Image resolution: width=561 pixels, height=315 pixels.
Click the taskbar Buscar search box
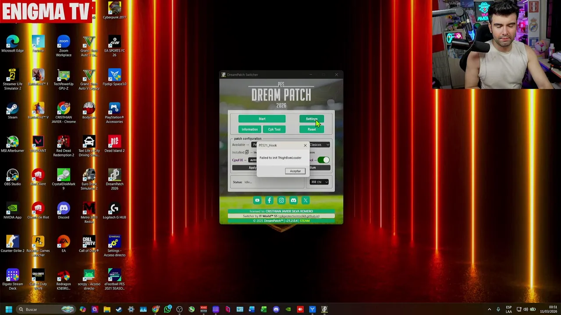(46, 309)
